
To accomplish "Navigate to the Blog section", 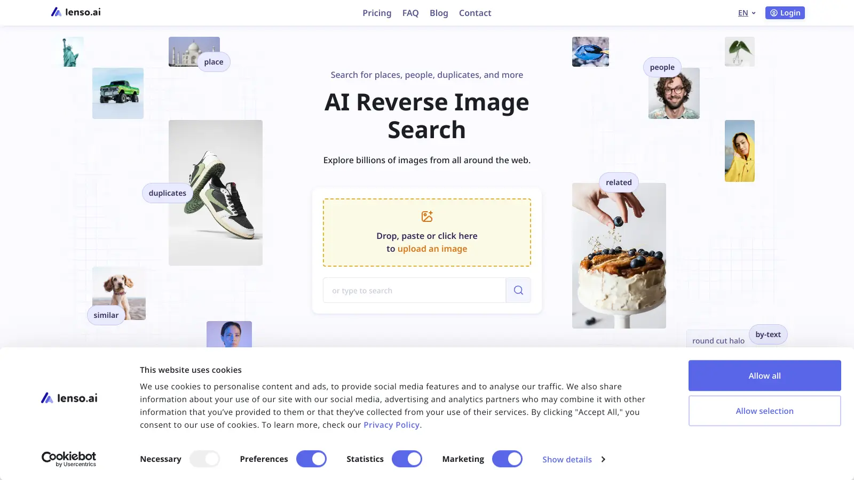I will click(439, 13).
